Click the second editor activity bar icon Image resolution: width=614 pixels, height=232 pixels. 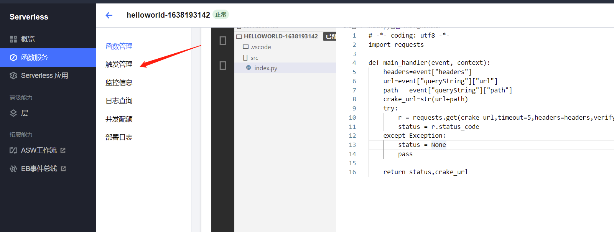[x=223, y=66]
